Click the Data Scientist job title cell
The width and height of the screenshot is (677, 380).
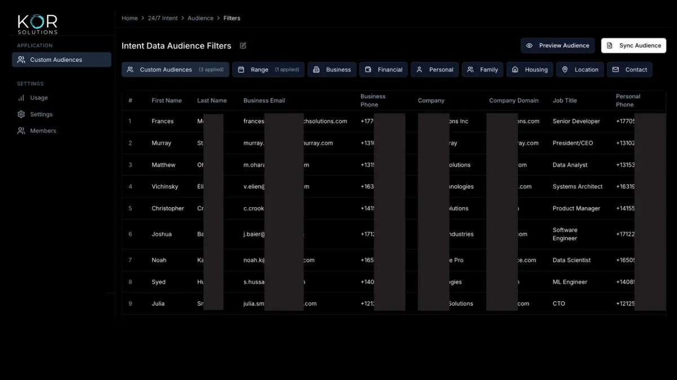[572, 260]
